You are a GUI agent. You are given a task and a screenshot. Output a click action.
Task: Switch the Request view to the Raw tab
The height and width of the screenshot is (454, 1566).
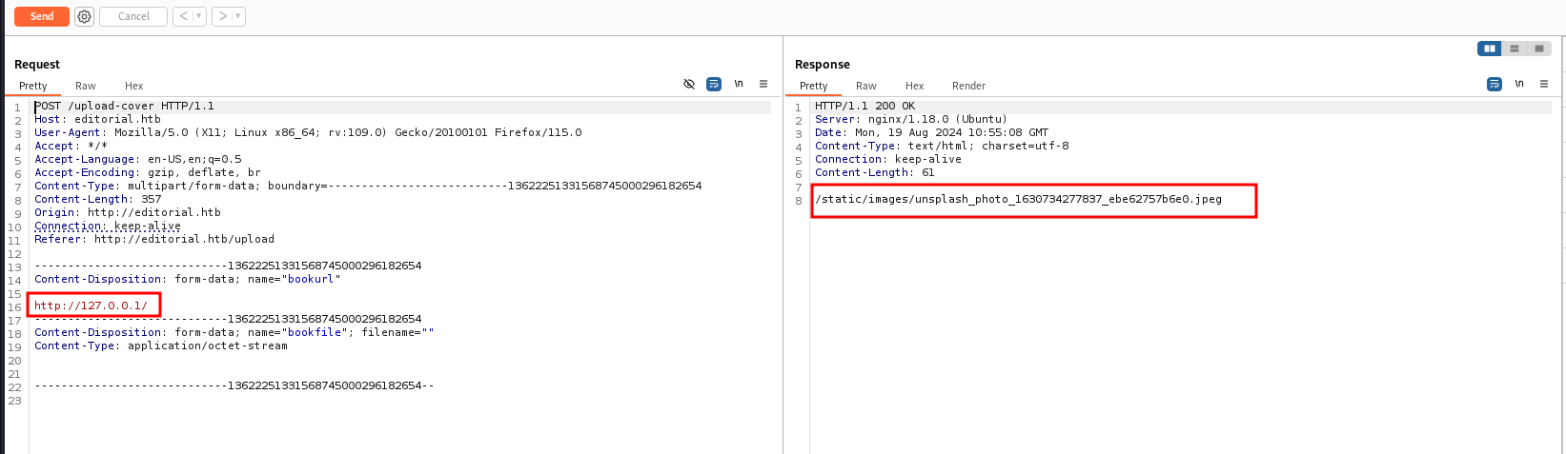86,86
